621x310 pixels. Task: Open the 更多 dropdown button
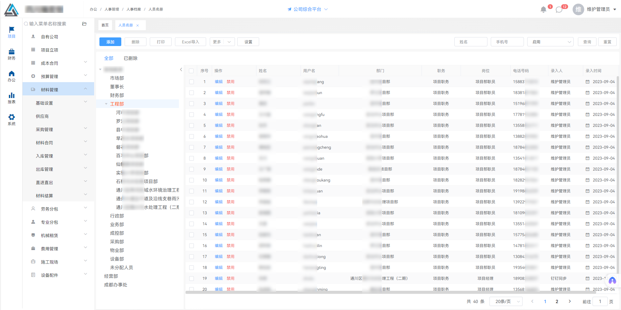222,42
